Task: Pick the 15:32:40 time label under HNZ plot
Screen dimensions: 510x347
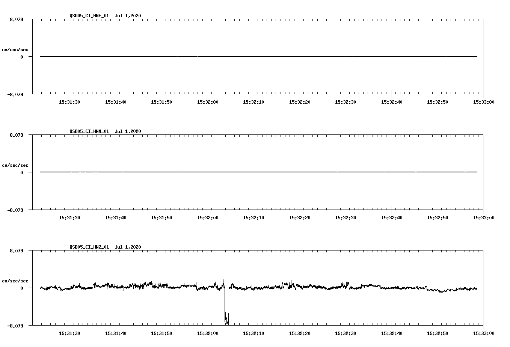Action: (x=391, y=333)
